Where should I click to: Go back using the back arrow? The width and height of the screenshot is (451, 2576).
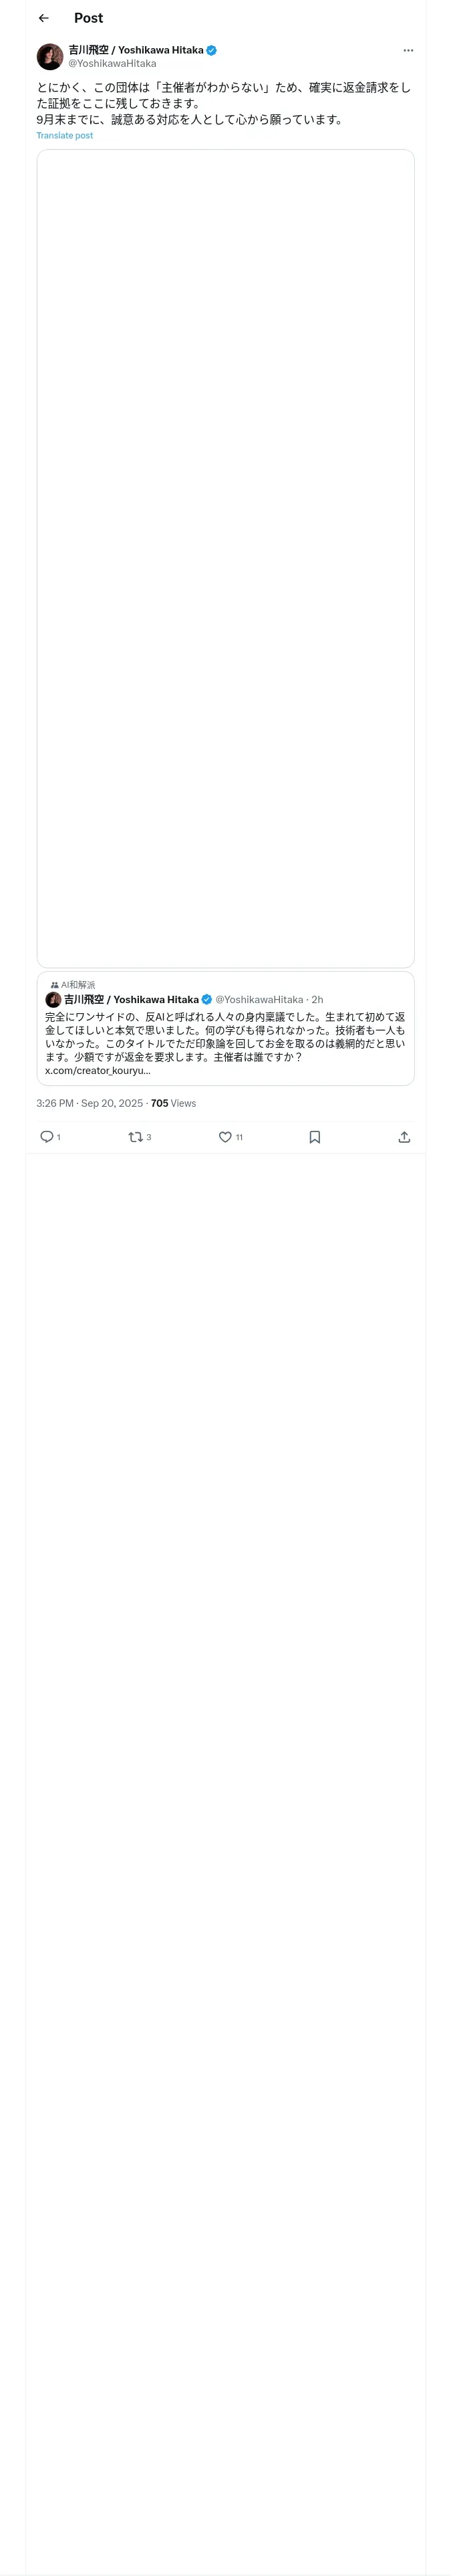[x=43, y=18]
